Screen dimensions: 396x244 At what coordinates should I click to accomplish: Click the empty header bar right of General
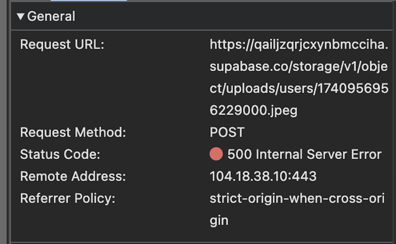point(238,17)
